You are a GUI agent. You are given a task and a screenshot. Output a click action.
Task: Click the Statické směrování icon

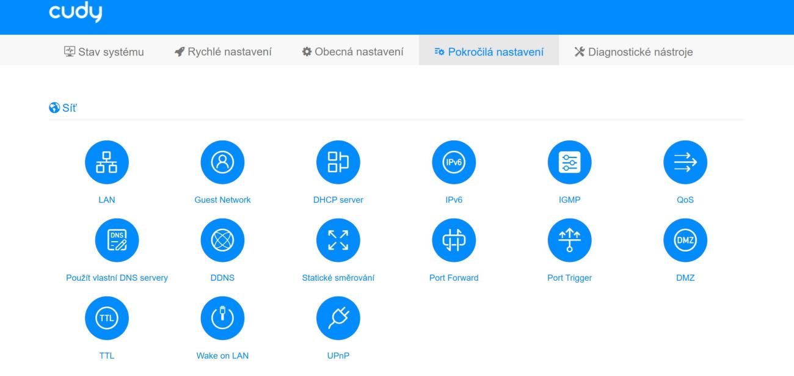click(338, 240)
